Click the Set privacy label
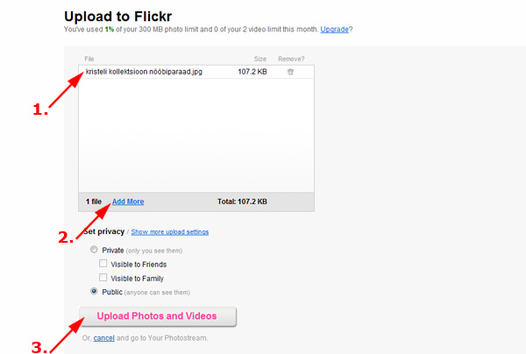526x354 pixels. point(104,232)
